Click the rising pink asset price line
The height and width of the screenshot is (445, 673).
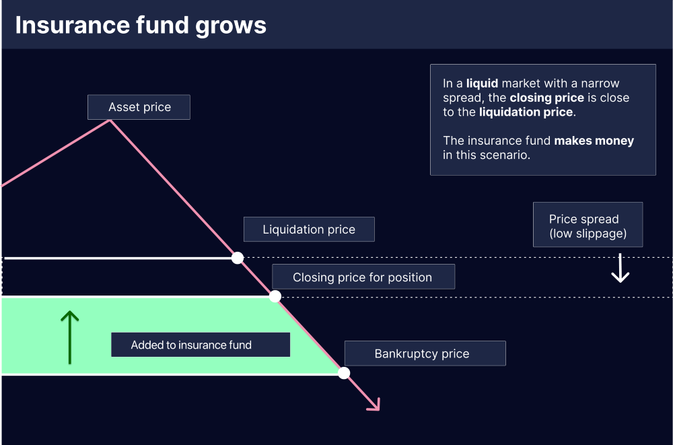pos(56,153)
